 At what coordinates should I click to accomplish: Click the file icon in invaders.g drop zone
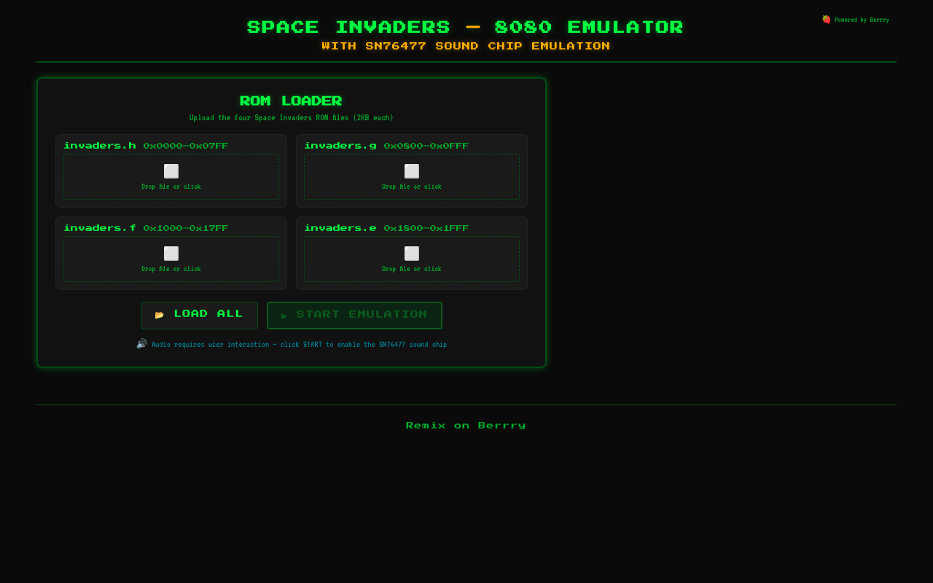pyautogui.click(x=412, y=171)
